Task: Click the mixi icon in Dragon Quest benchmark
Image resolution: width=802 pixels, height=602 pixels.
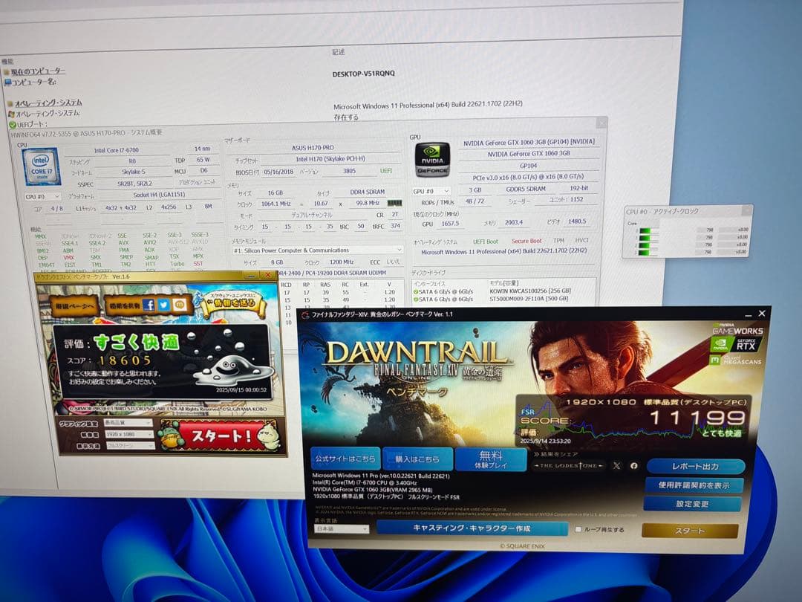Action: click(179, 305)
